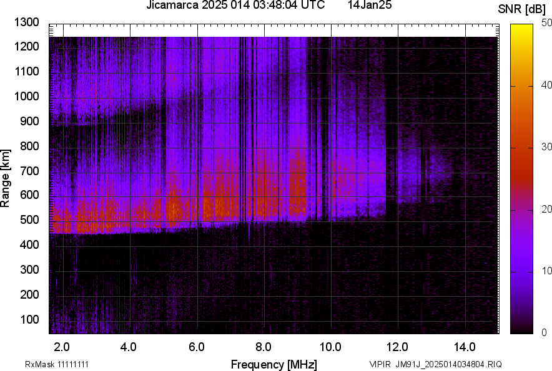Image resolution: width=552 pixels, height=371 pixels.
Task: Click the SNR colorbar gradient
Action: point(522,179)
